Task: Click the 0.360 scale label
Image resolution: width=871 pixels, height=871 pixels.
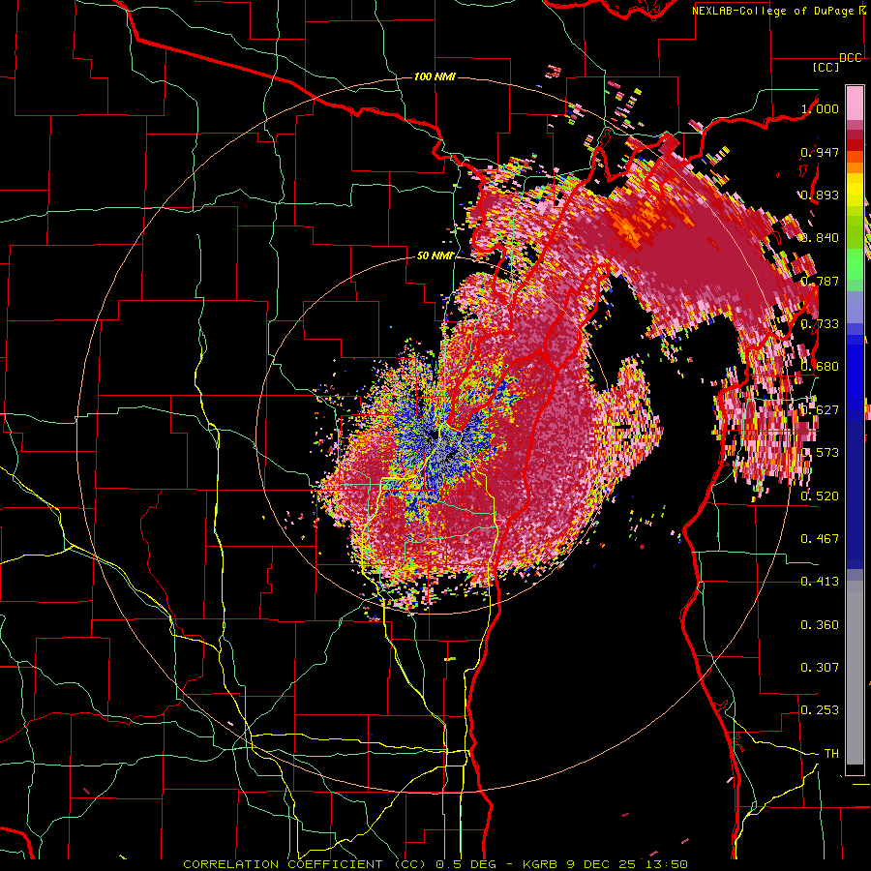Action: point(820,625)
